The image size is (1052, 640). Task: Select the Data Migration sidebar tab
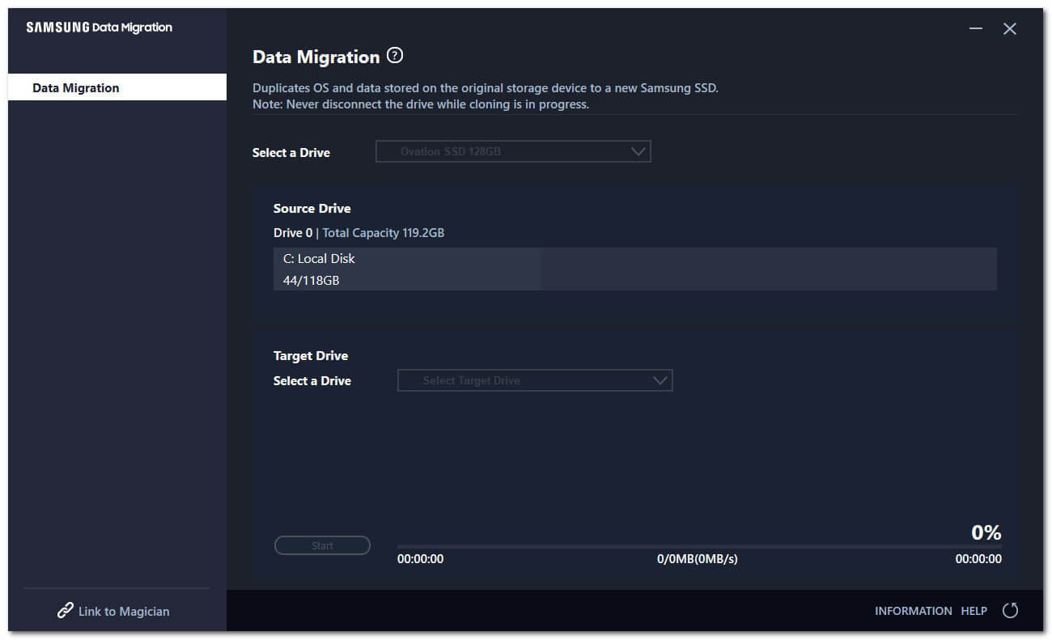click(x=75, y=87)
